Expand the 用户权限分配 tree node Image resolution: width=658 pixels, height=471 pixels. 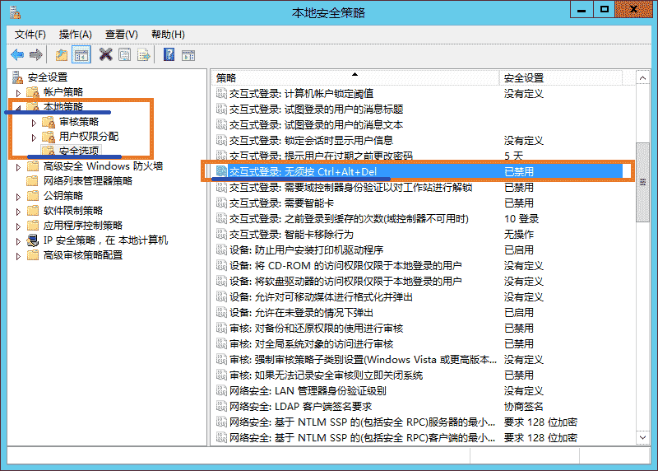coord(34,138)
